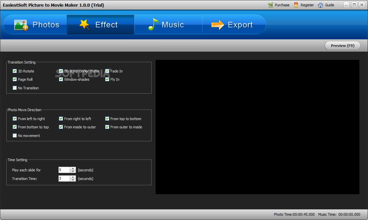Disable the Fade In transition

(107, 71)
